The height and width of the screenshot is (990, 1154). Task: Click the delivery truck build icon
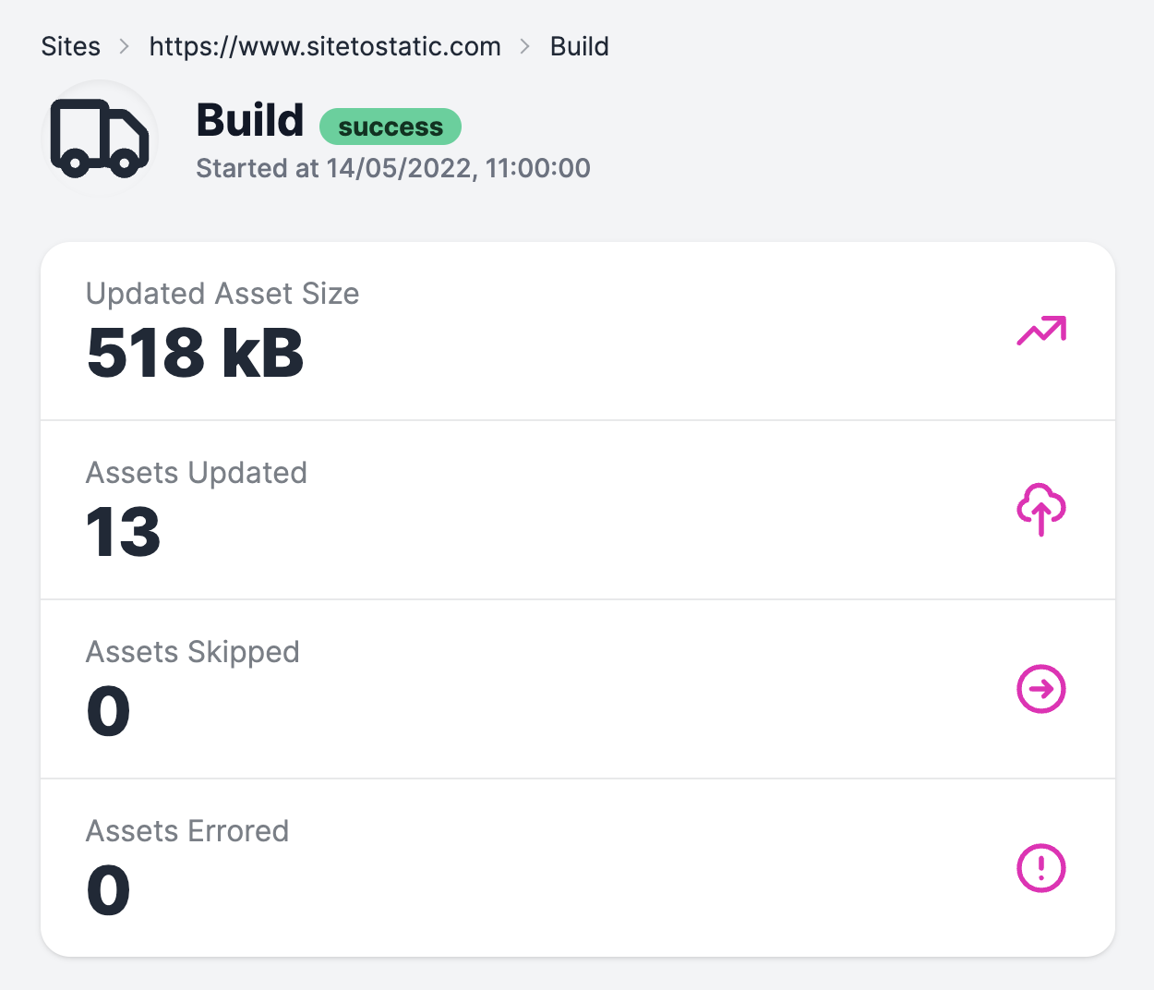pyautogui.click(x=100, y=139)
